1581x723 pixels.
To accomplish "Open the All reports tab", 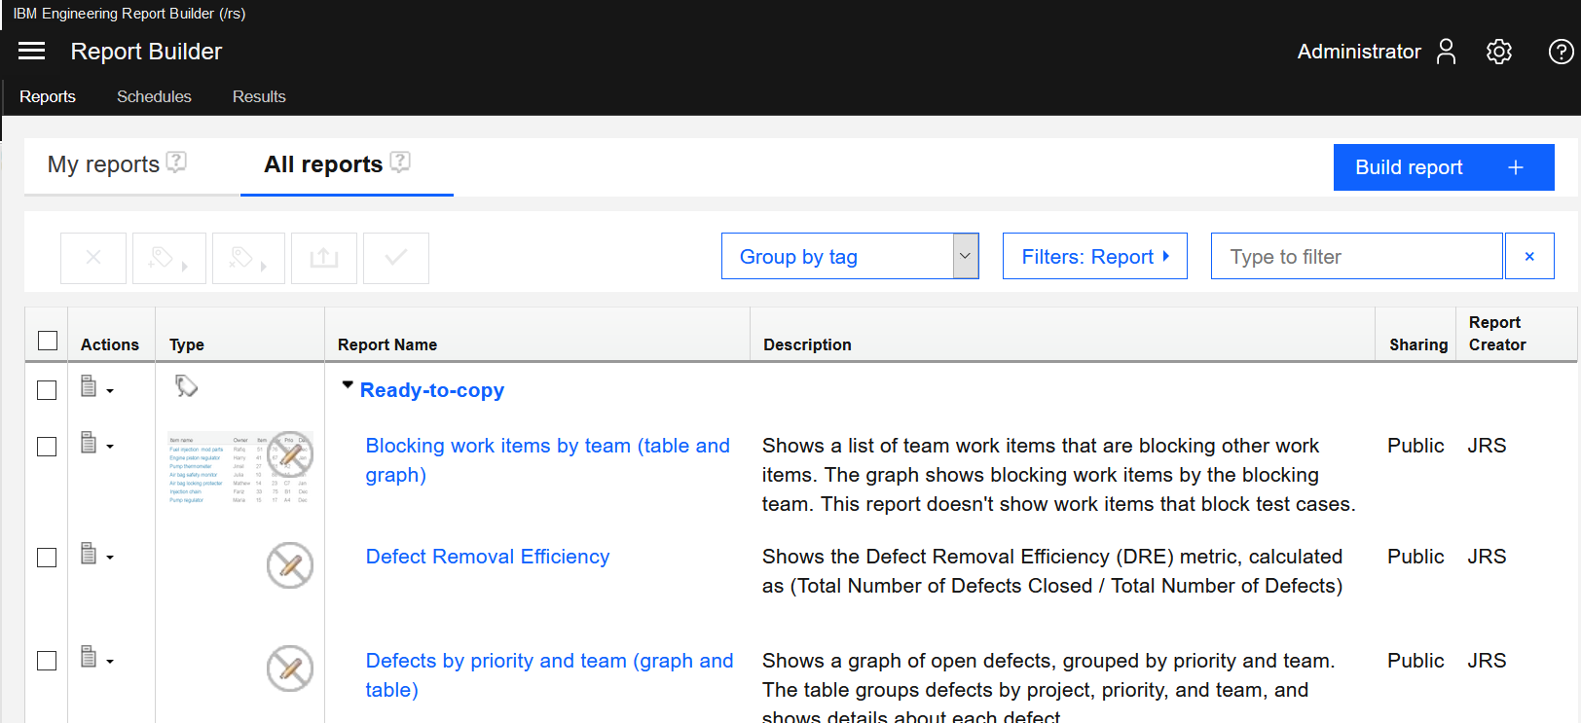I will tap(323, 164).
